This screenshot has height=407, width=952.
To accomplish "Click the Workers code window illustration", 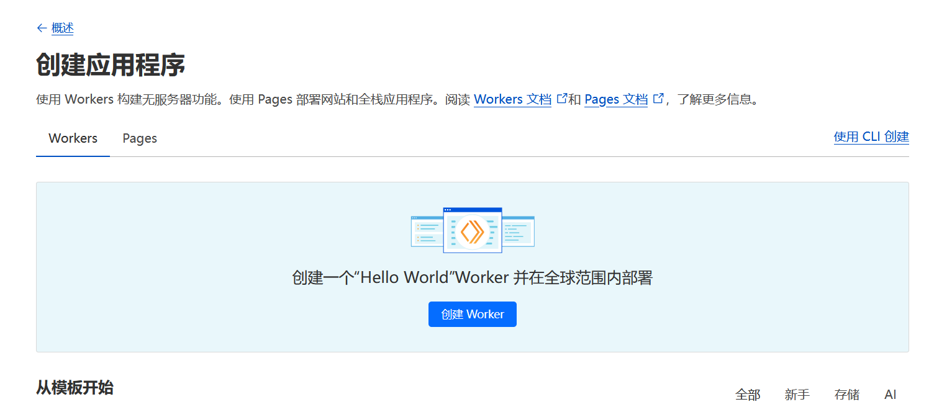I will [x=473, y=230].
